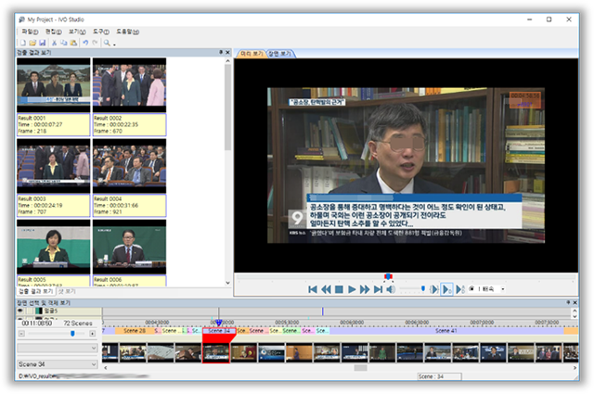Toggle the eye visibility icon on timeline track
The width and height of the screenshot is (594, 394).
(x=20, y=311)
